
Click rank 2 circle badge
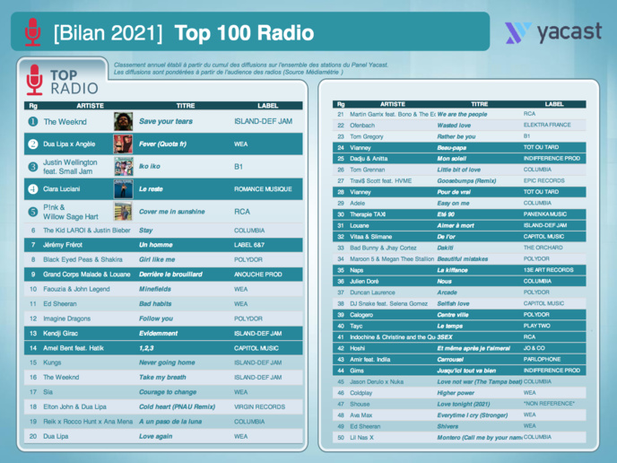[x=33, y=144]
